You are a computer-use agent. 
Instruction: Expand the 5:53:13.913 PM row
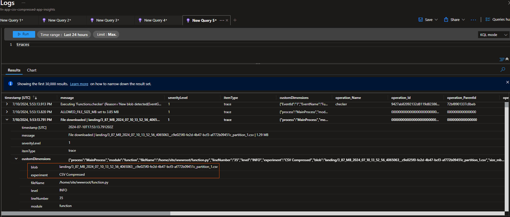coord(7,104)
